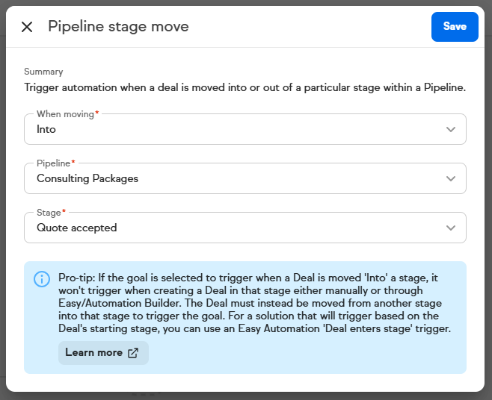
Task: Click the When moving field label
Action: [67, 114]
